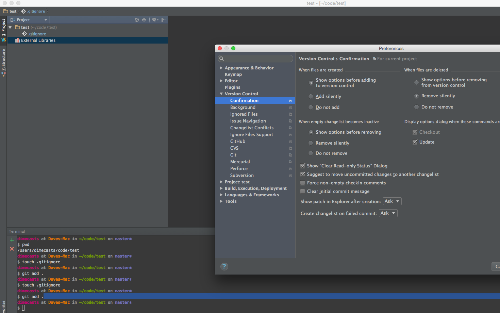This screenshot has width=500, height=313.
Task: Select Keymap in Preferences sidebar
Action: 233,75
